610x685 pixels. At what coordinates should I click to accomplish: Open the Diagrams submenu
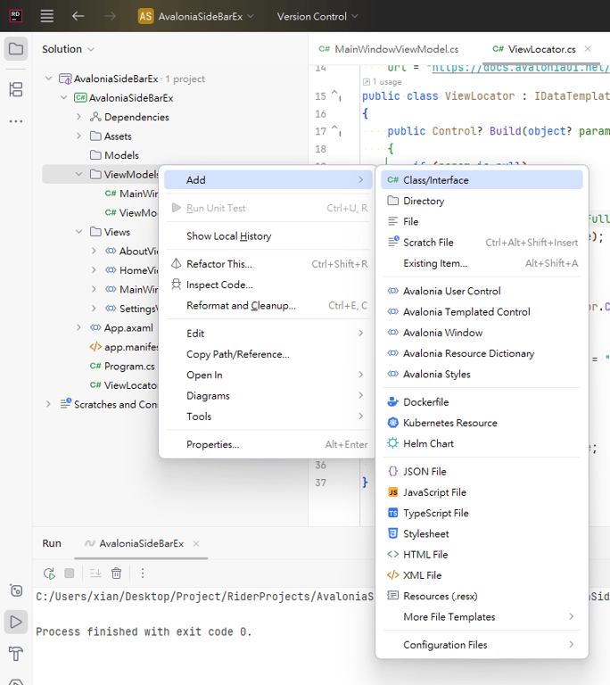(268, 396)
